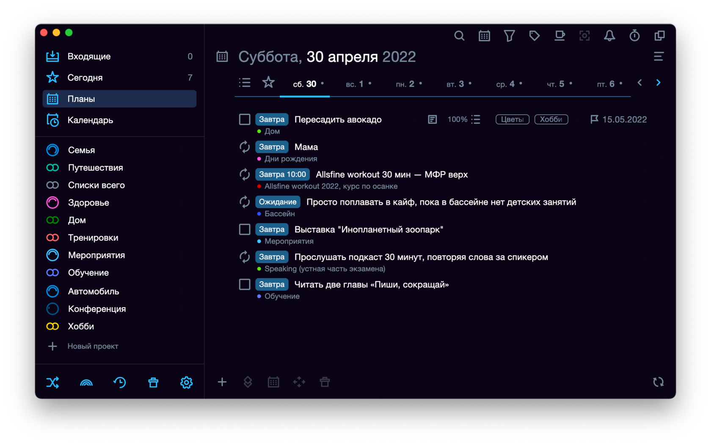Check off task Читать две главы
Image resolution: width=711 pixels, height=445 pixels.
[245, 284]
